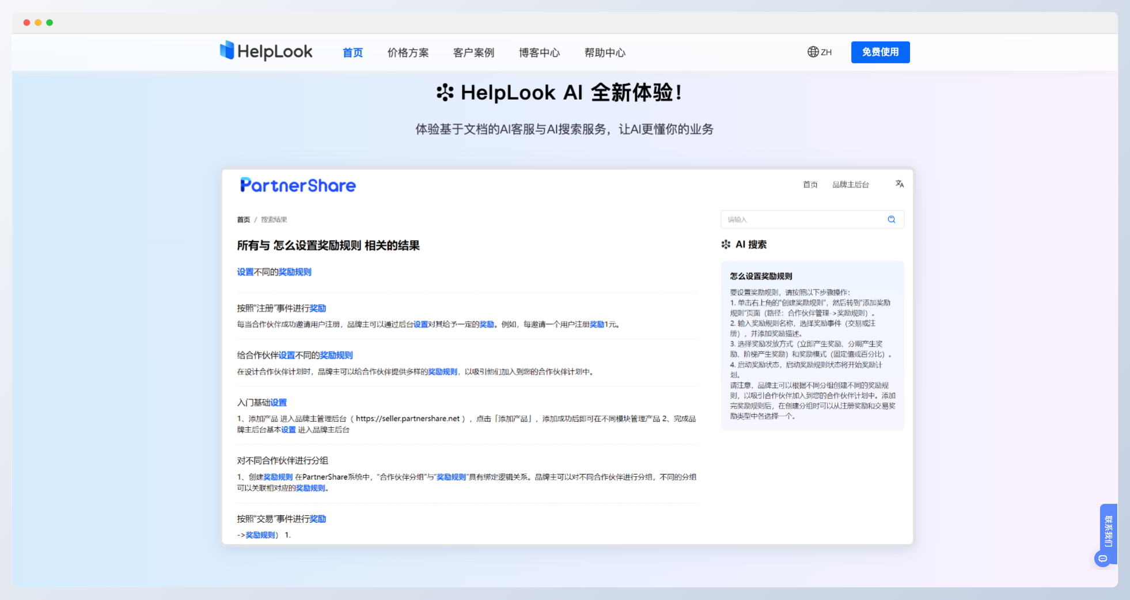Screen dimensions: 1130x600
Task: Click the 首页 breadcrumb
Action: [243, 219]
